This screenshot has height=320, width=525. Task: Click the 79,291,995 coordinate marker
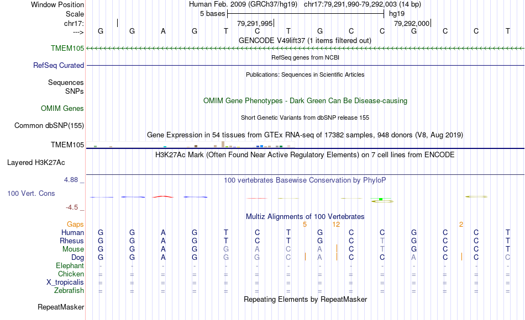click(x=255, y=23)
